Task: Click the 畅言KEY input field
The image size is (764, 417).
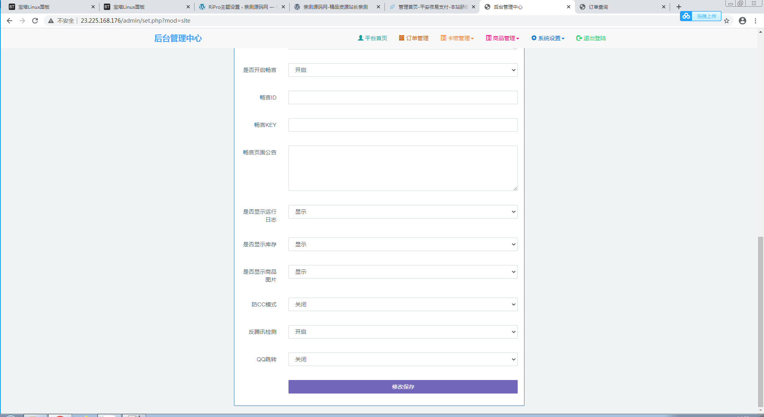Action: tap(403, 125)
